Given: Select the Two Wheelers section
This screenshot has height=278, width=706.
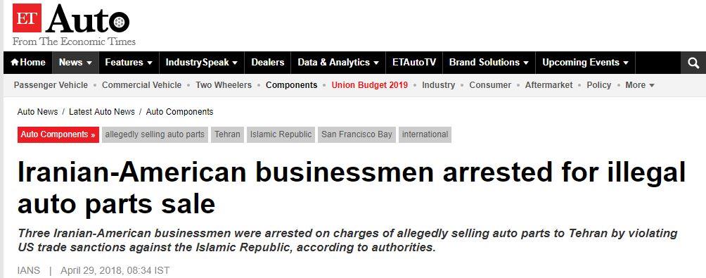Looking at the screenshot, I should 224,85.
